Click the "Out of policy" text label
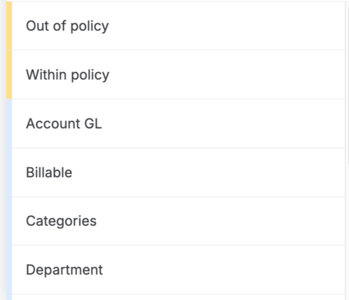Screen dimensions: 349x300 67,26
